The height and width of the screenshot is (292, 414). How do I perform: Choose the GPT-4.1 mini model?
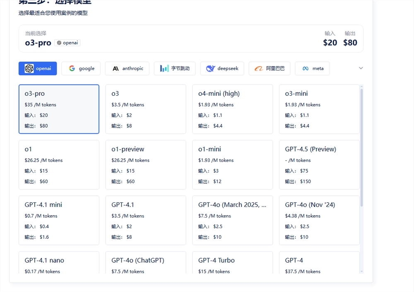coord(59,220)
